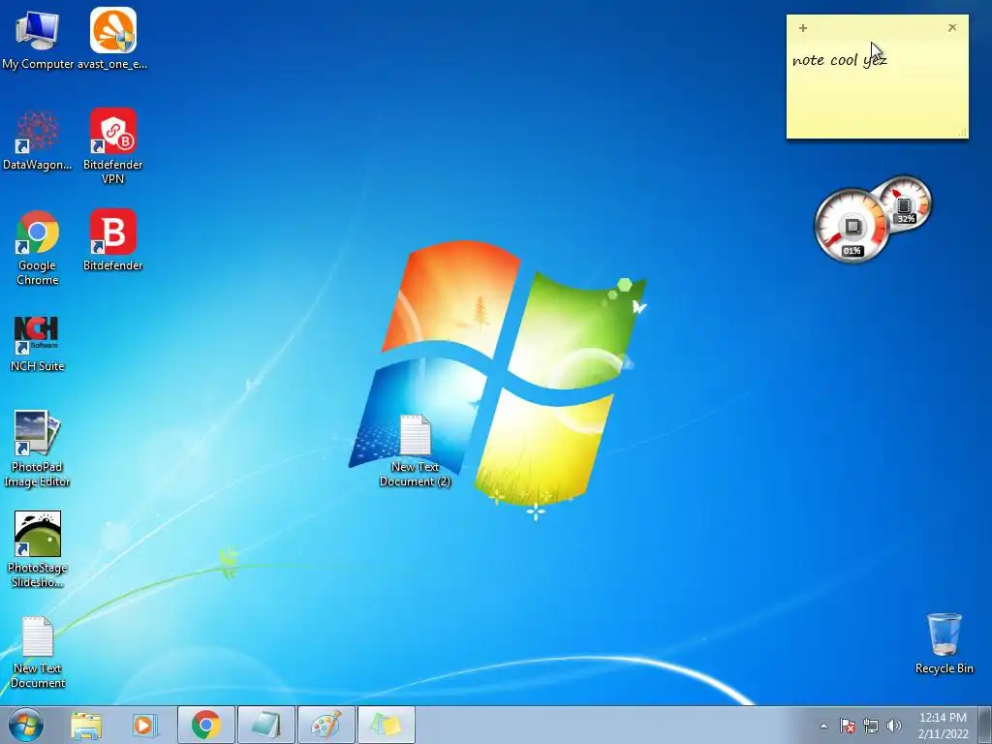Select the New Text Document file
The width and height of the screenshot is (992, 744).
tap(38, 652)
